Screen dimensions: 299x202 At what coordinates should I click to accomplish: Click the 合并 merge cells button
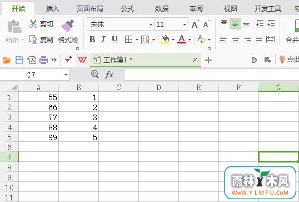coord(292,40)
